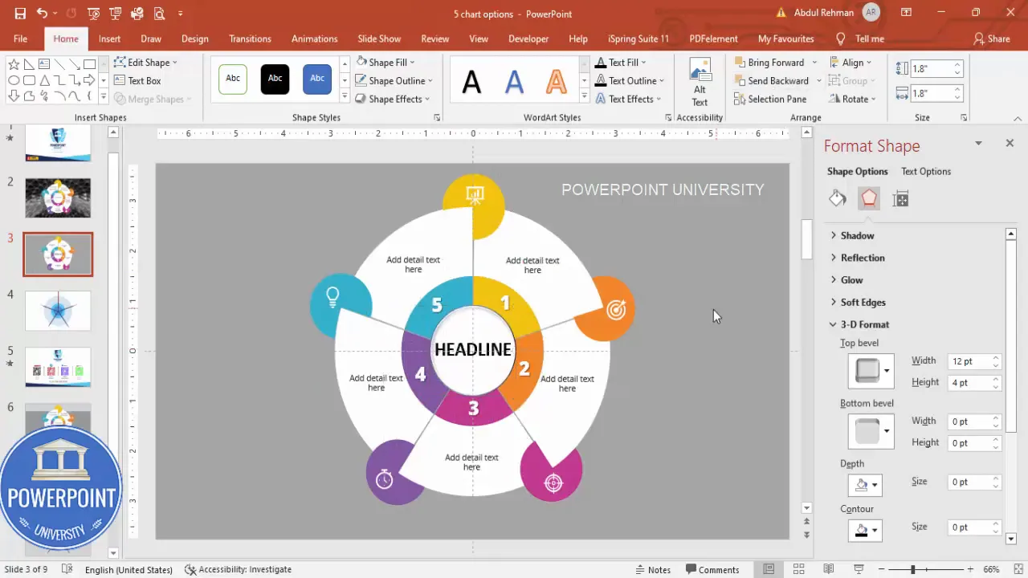Open Reading View icon in status bar
The width and height of the screenshot is (1028, 578).
[829, 569]
